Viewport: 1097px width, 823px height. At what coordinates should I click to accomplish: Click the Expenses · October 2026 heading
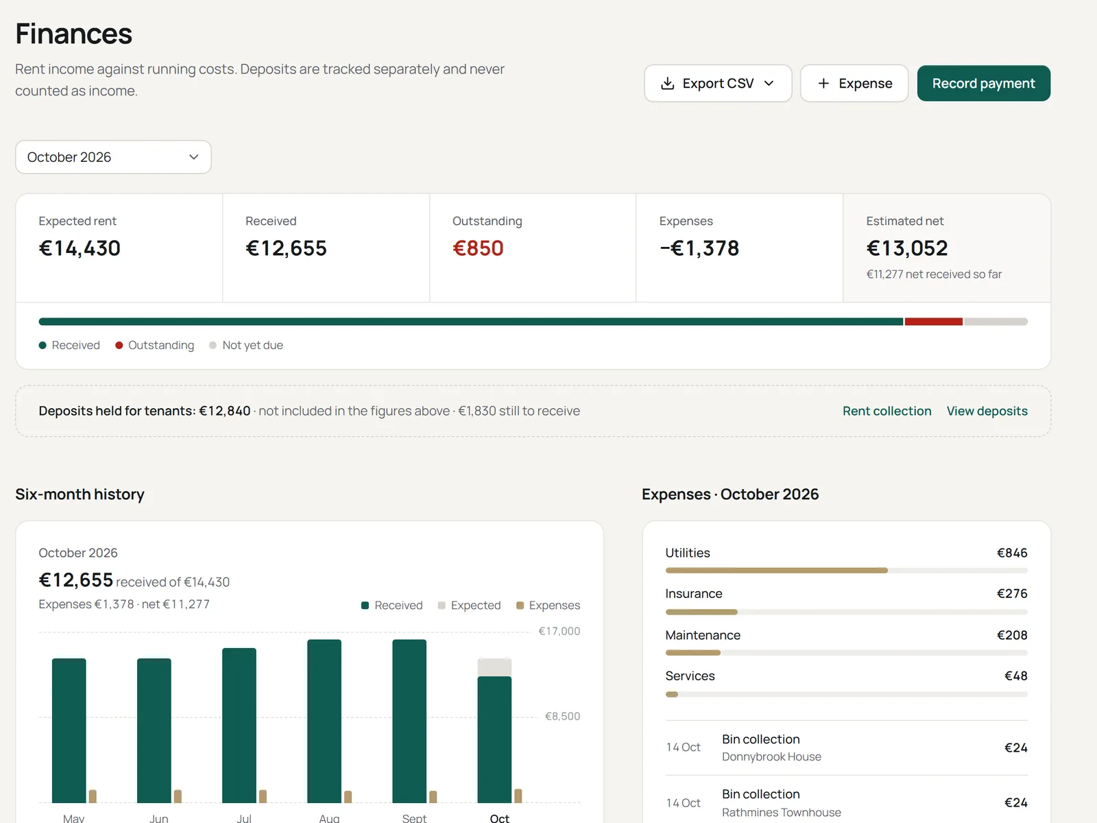[730, 494]
